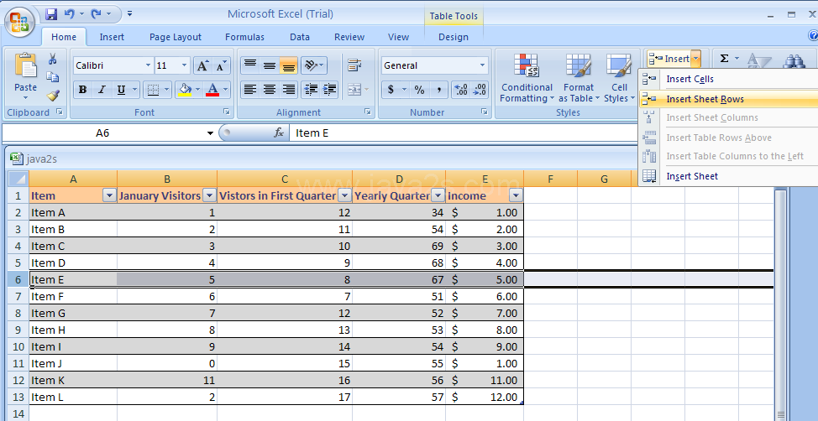Apply Accounting Number Format dollar sign
818x421 pixels.
click(x=391, y=90)
